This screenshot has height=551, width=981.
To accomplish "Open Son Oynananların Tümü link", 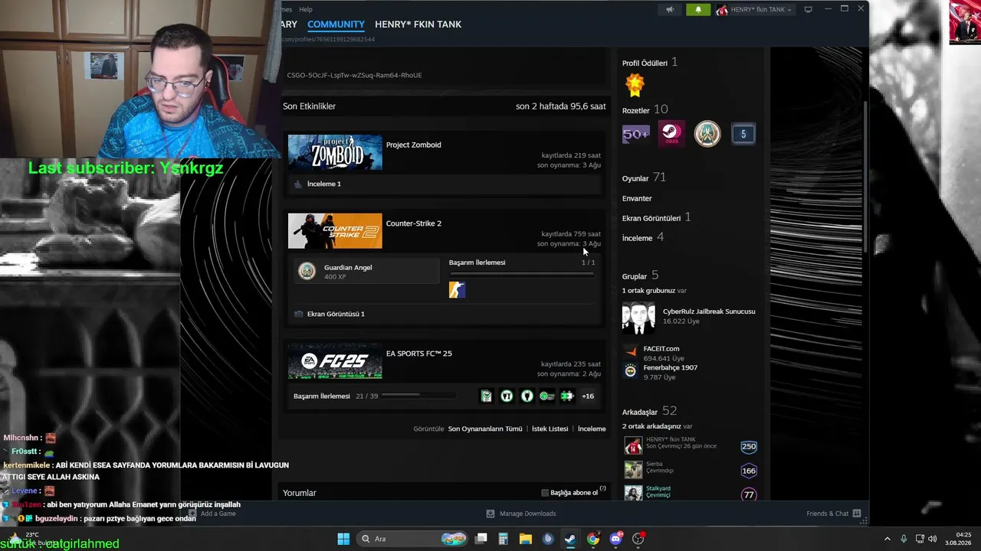I will [x=485, y=429].
